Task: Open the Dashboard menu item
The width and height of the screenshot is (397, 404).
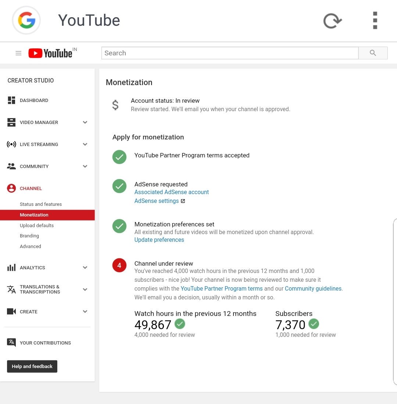Action: (34, 100)
